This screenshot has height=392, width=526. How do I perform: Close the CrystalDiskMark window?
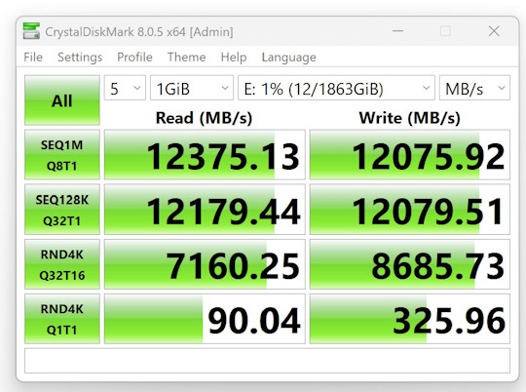pos(494,31)
